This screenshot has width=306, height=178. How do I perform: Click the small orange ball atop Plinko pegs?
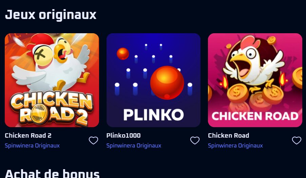click(123, 54)
